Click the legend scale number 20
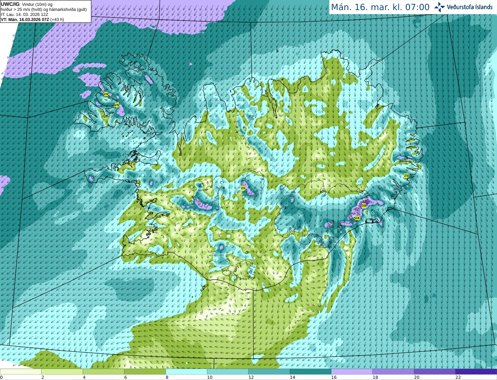The height and width of the screenshot is (380, 497). click(417, 377)
